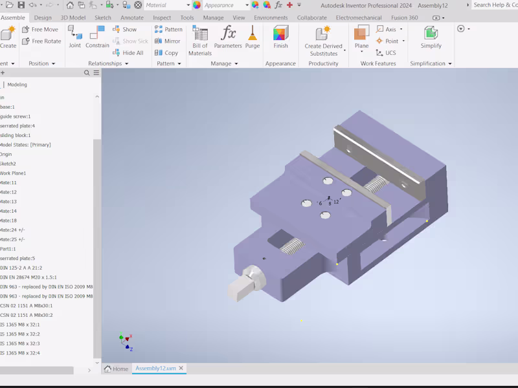Click the UCS work feature tool

(386, 53)
